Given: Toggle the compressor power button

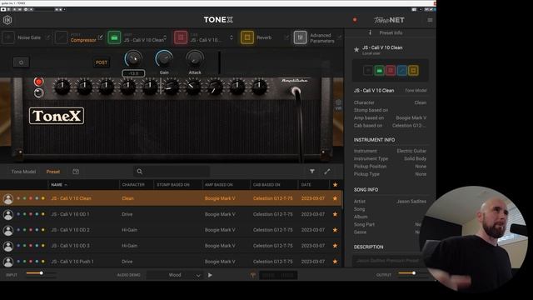Looking at the screenshot, I should [21, 62].
